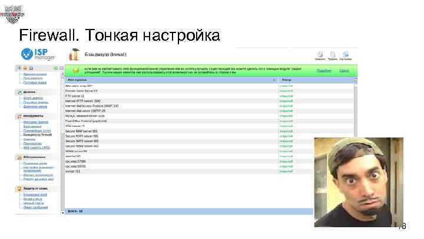This screenshot has width=424, height=239.
Task: Select the Post-Office Protocol (pop3):110 row
Action: tap(209, 121)
